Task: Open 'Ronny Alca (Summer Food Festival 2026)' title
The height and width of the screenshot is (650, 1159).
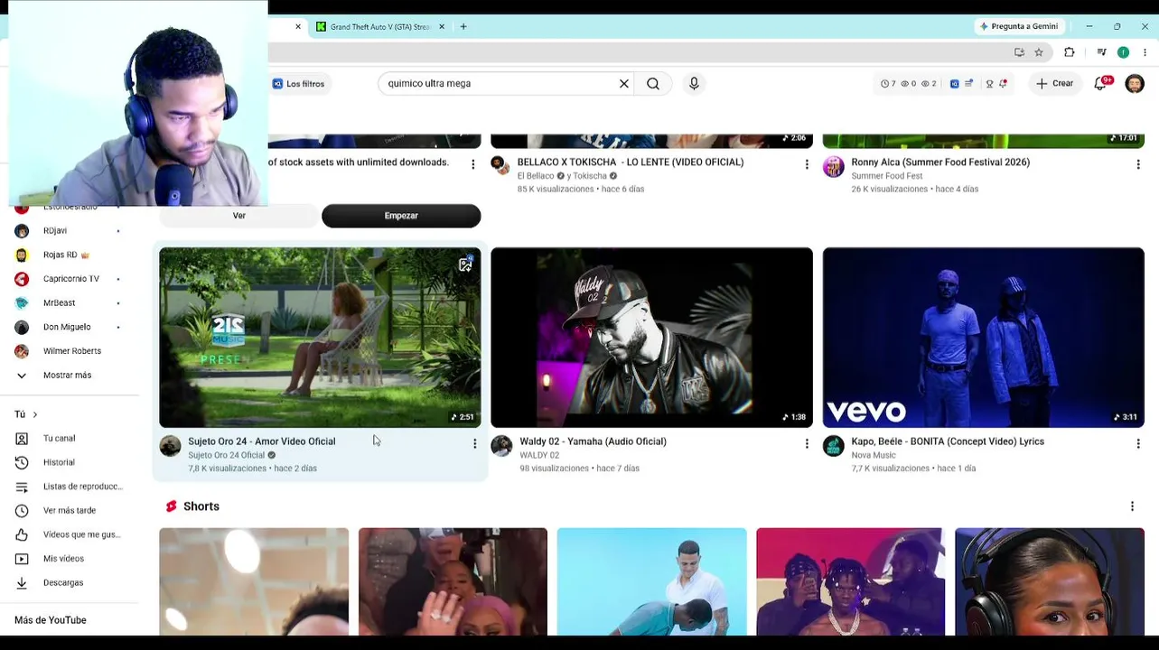Action: [940, 162]
